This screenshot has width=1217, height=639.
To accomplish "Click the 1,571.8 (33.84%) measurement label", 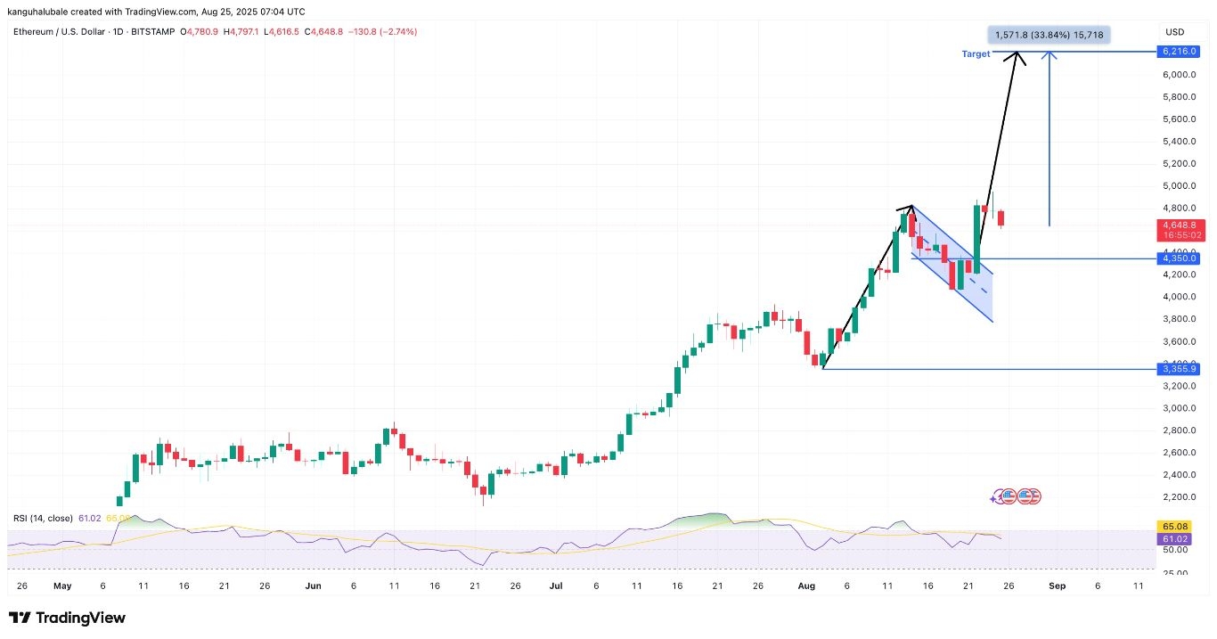I will (1048, 34).
